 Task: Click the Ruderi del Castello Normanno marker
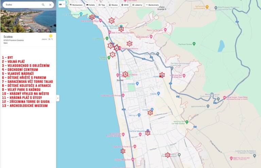[121, 26]
